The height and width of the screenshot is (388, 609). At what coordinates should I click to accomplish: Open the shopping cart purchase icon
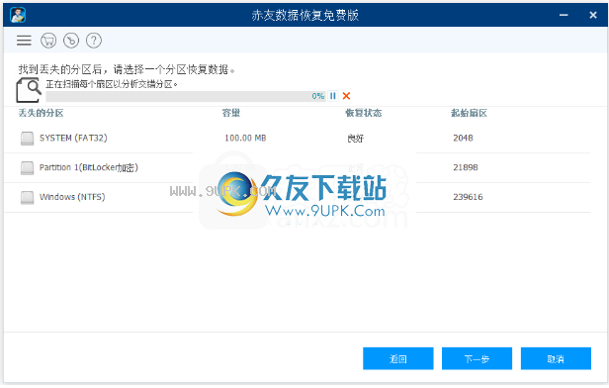tap(48, 41)
